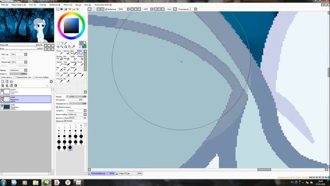Image resolution: width=330 pixels, height=186 pixels.
Task: Open the layer effect dropdown
Action: pos(26,62)
